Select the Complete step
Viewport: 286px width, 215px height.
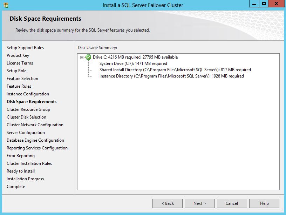(x=16, y=187)
